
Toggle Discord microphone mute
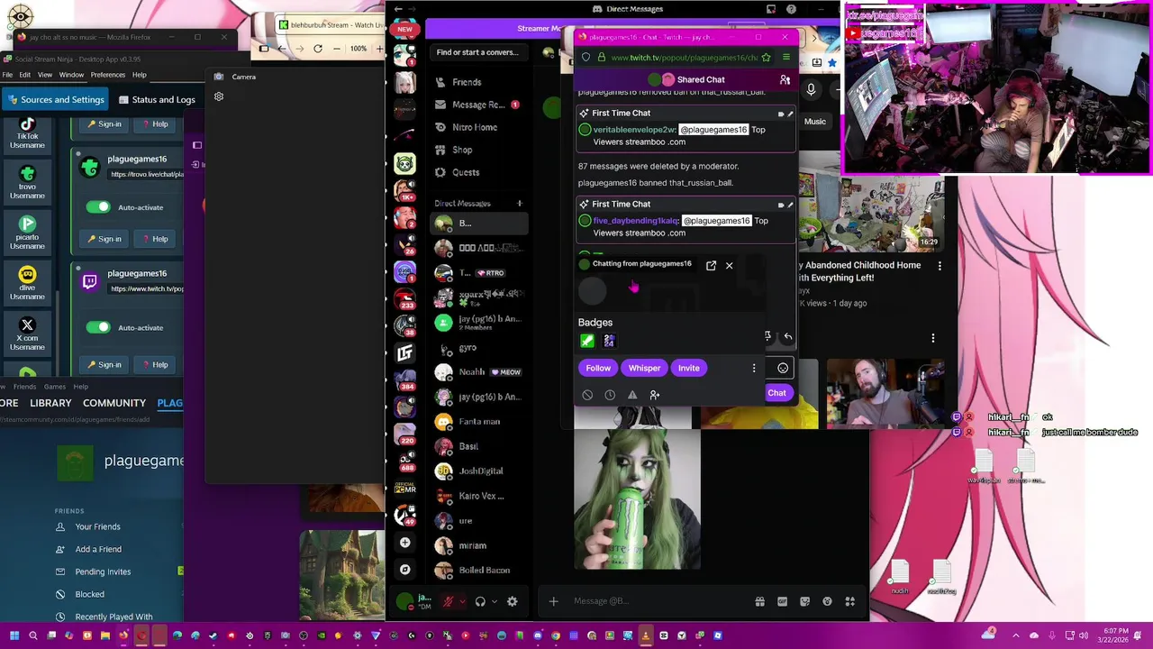[448, 601]
